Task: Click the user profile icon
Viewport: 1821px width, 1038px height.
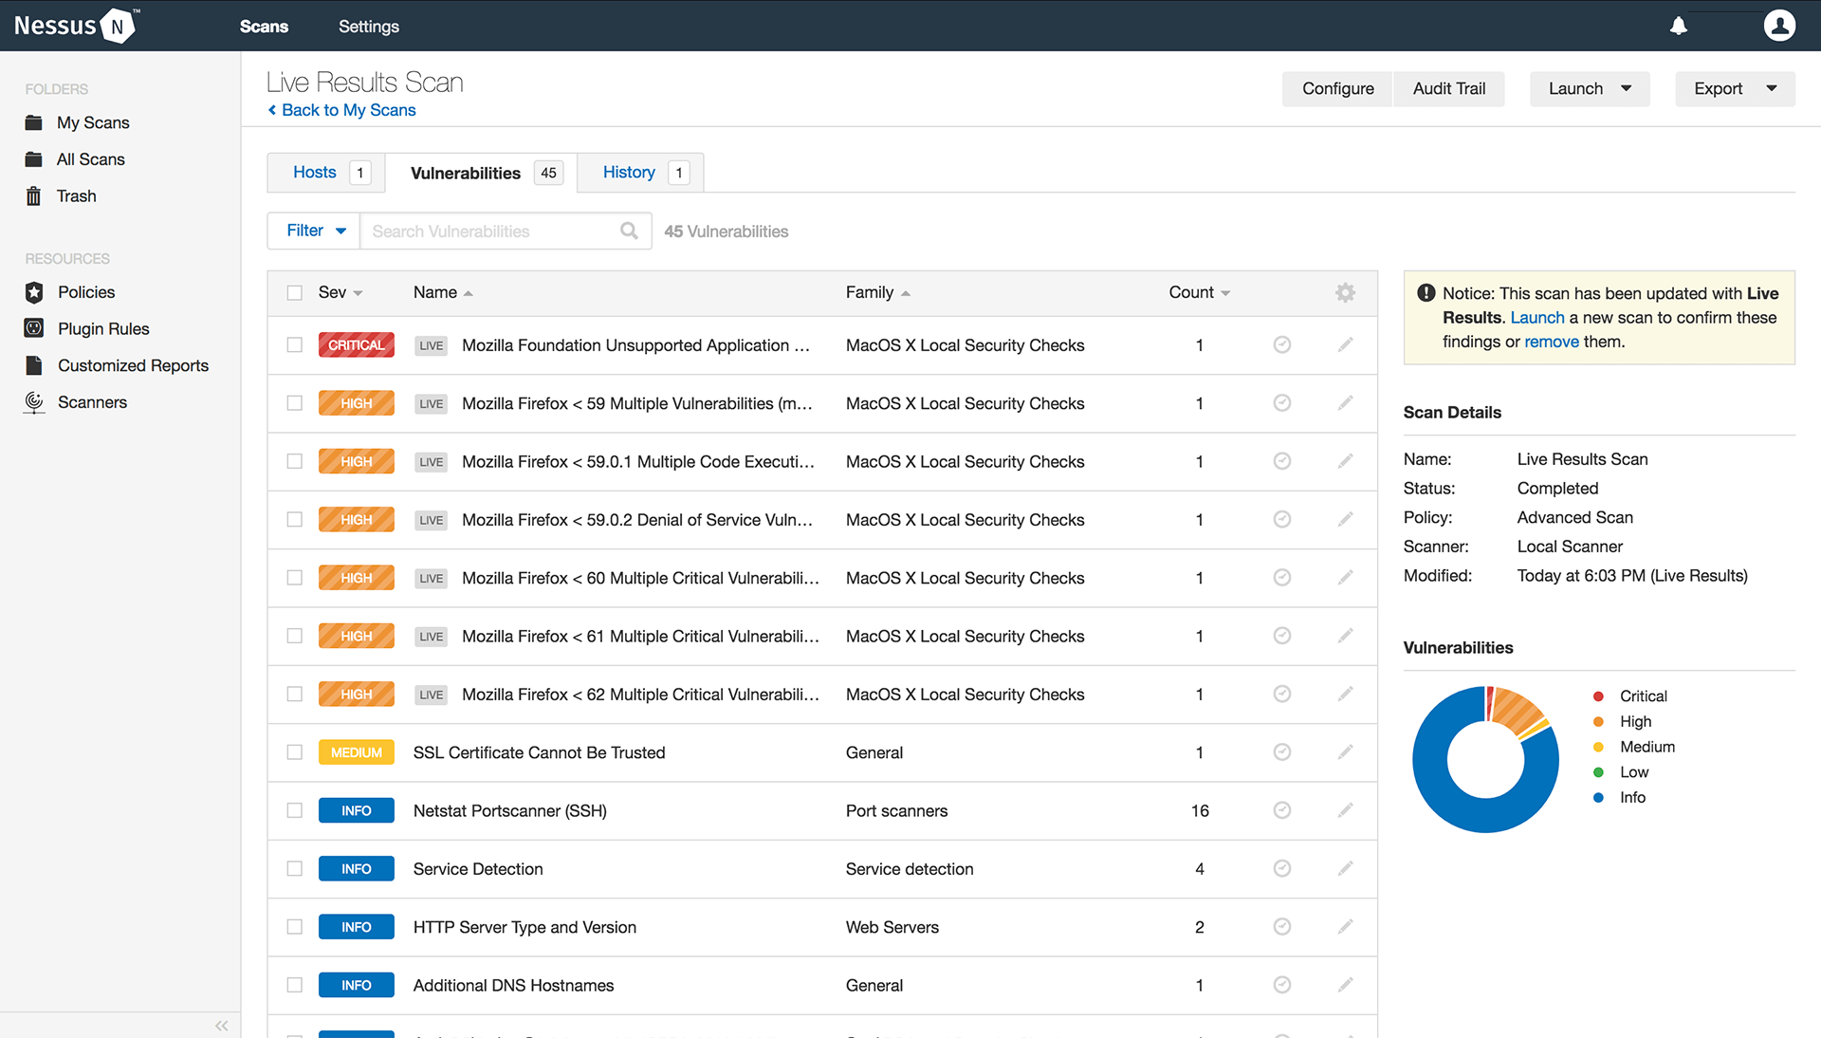Action: coord(1779,25)
